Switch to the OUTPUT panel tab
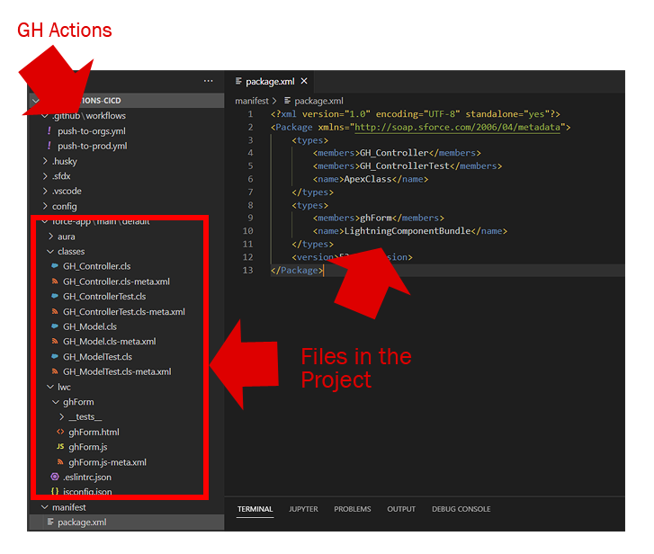Image resolution: width=654 pixels, height=554 pixels. [401, 509]
